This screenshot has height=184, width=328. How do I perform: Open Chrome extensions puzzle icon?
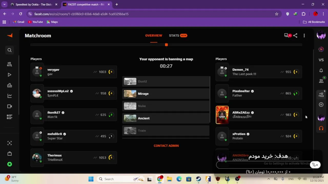304,14
